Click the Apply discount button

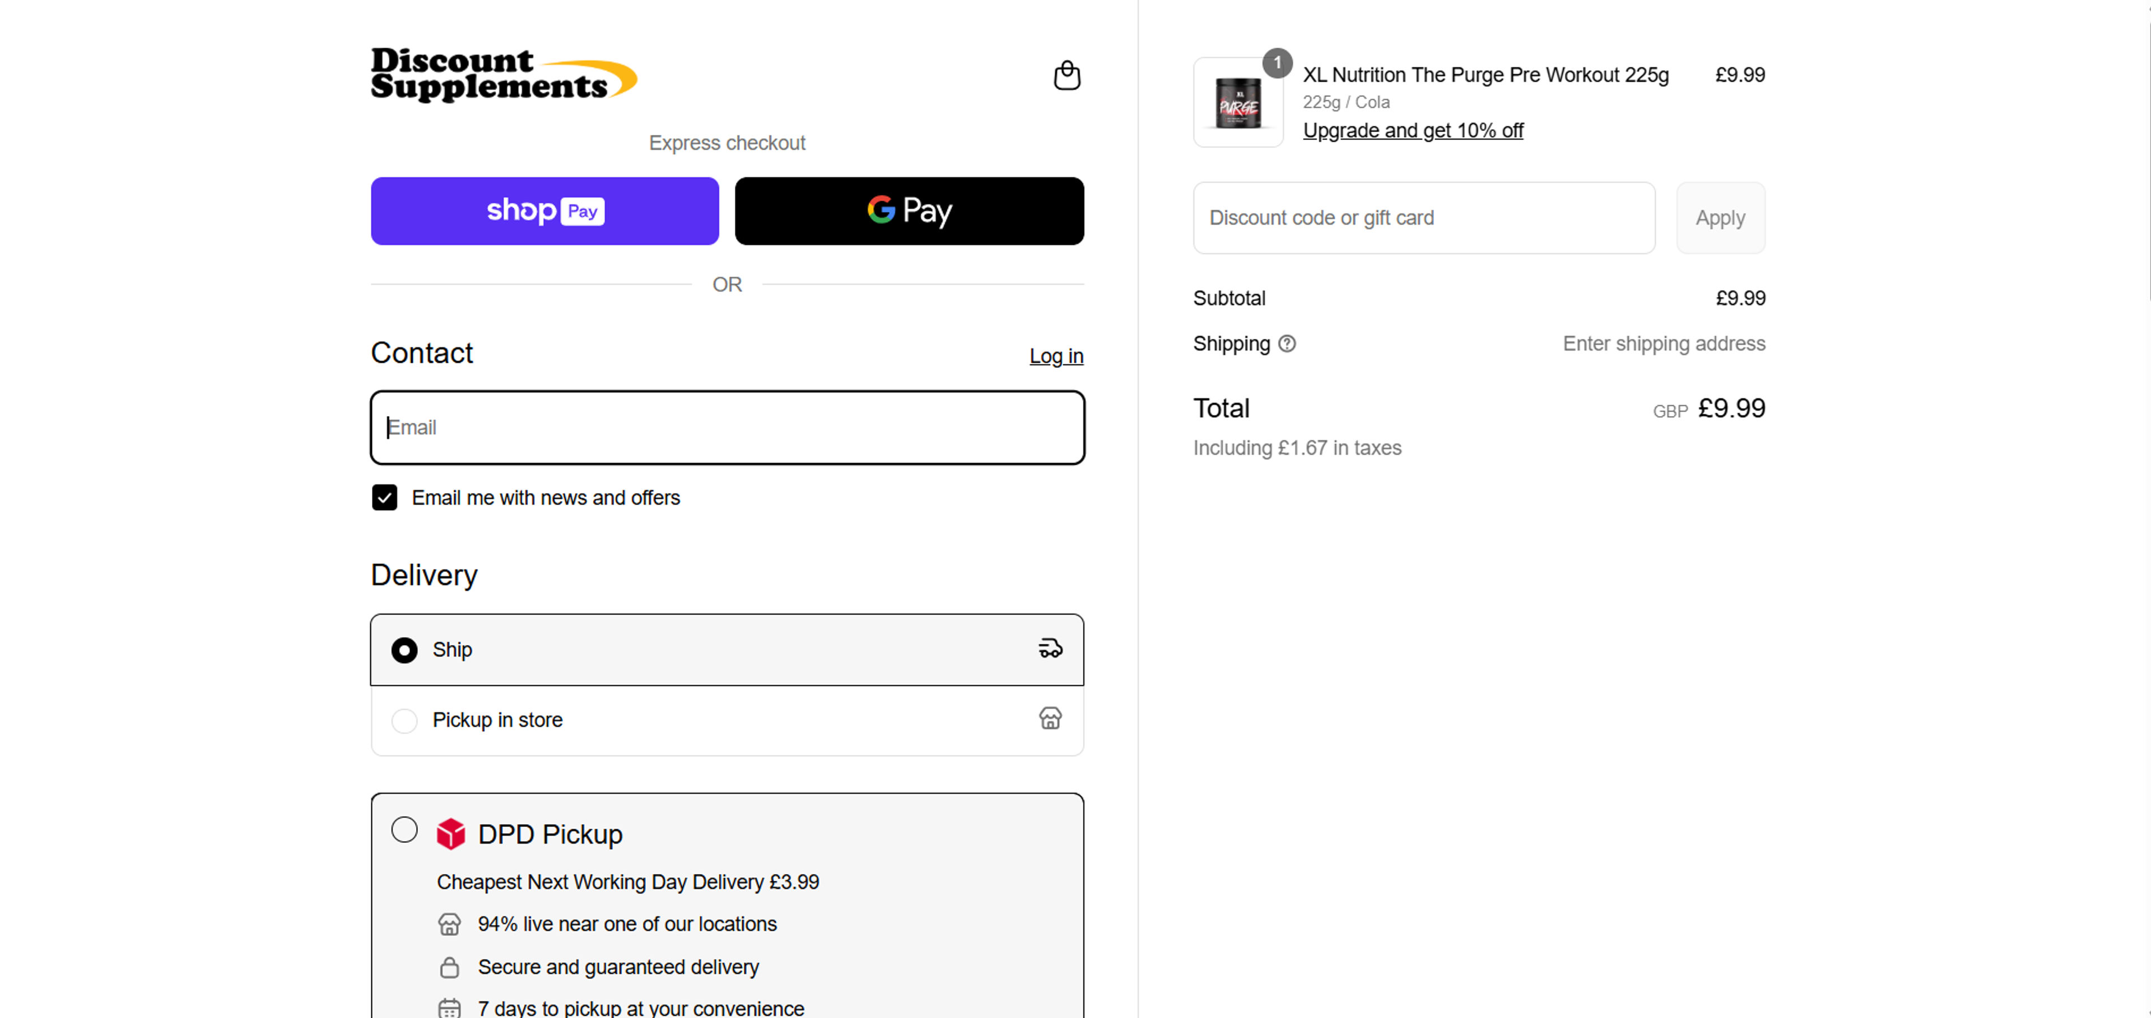point(1720,218)
